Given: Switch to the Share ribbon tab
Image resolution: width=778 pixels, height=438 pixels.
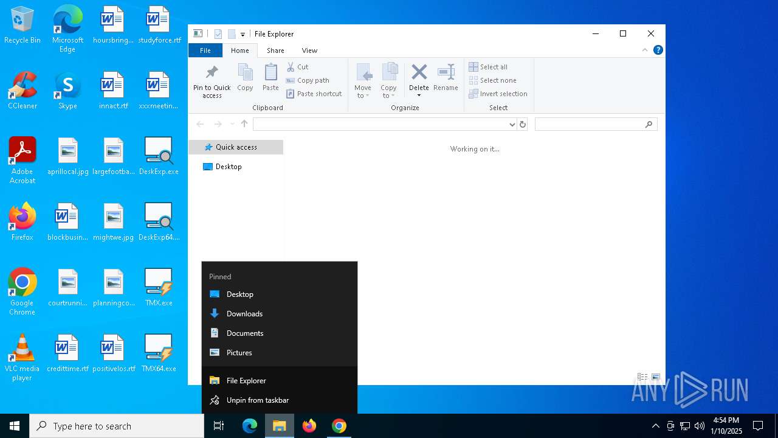Looking at the screenshot, I should point(275,50).
